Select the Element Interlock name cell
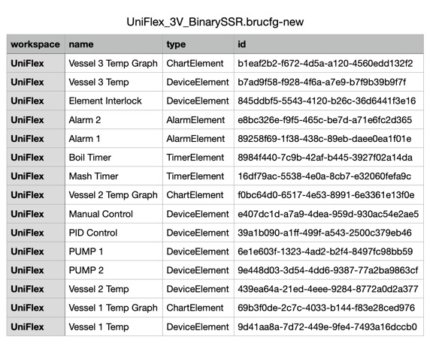The image size is (448, 355). (114, 101)
